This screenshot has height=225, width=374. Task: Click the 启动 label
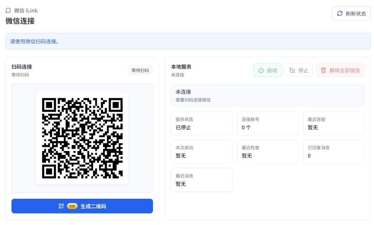point(272,70)
